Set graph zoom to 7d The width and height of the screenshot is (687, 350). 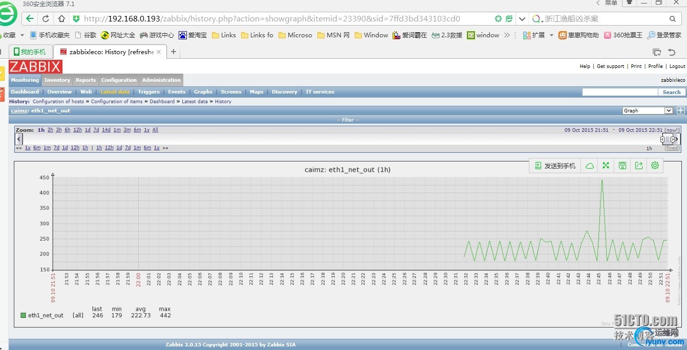pos(96,130)
